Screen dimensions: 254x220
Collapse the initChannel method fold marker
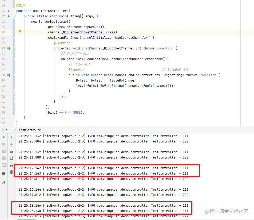tap(15, 48)
